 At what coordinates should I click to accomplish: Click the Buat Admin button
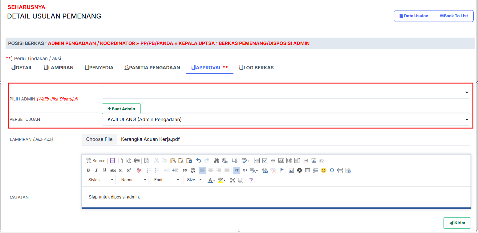pos(121,109)
